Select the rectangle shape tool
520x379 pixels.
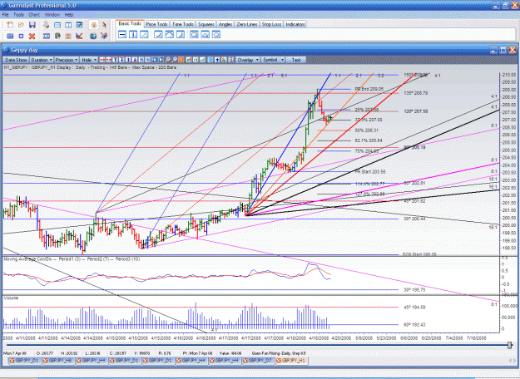pos(194,34)
